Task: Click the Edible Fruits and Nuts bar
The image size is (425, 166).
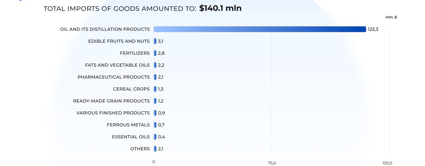Action: 155,41
